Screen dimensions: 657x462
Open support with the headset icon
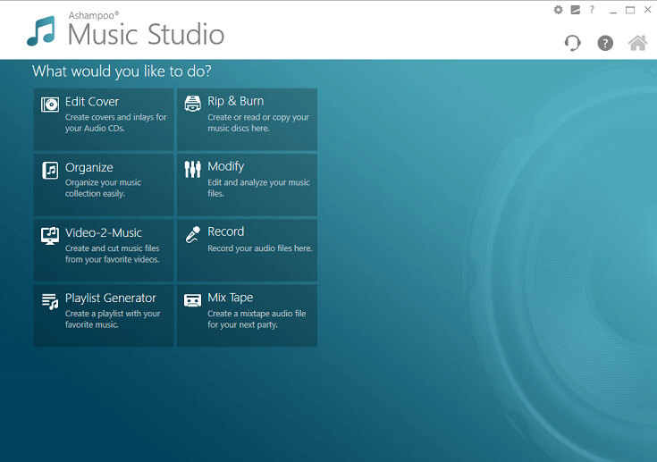(573, 43)
